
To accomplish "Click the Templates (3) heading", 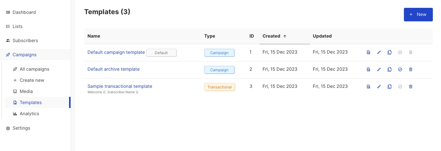I will pos(107,12).
